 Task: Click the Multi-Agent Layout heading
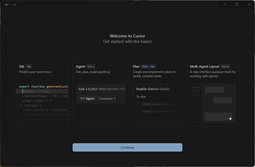[204, 67]
